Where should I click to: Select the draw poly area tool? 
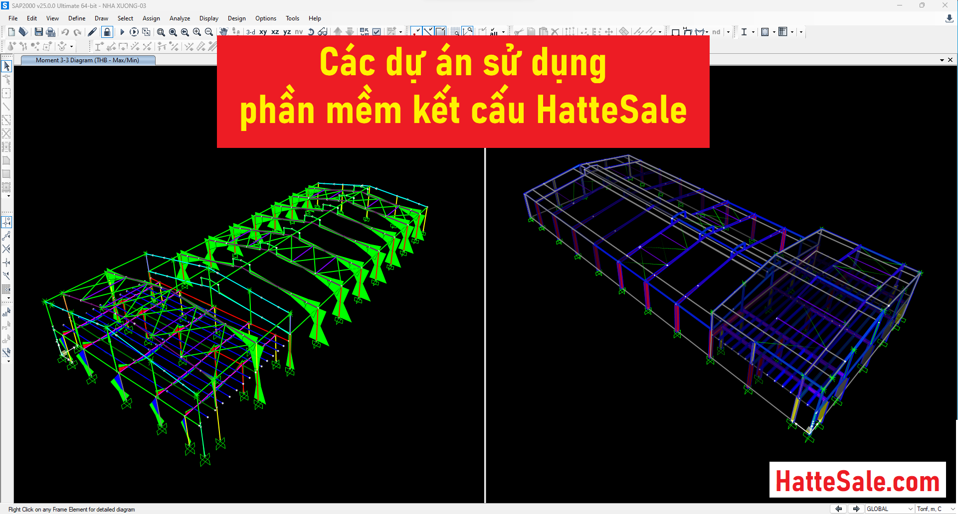pyautogui.click(x=6, y=160)
